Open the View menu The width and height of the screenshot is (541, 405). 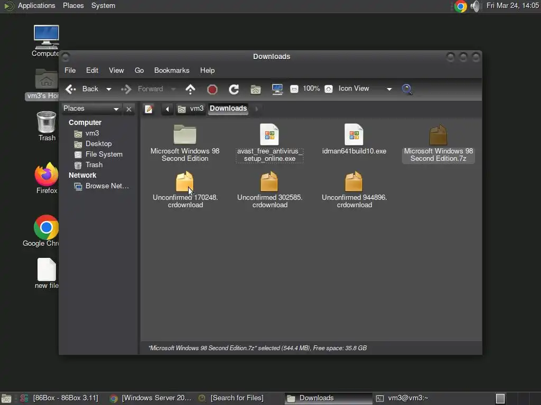(x=116, y=70)
